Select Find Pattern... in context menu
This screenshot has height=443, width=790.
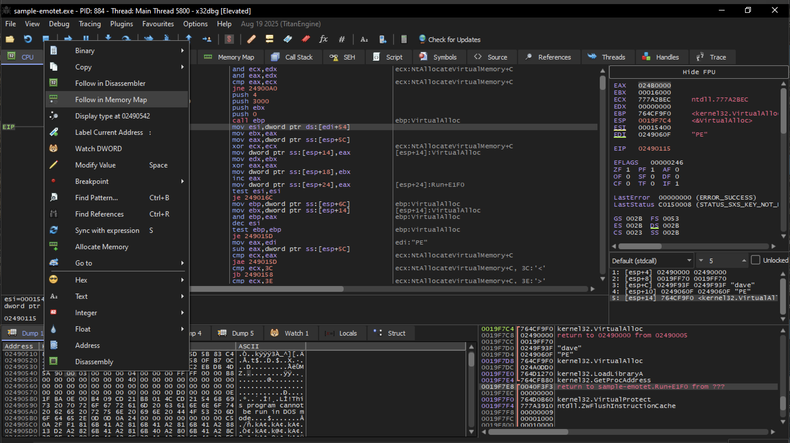[x=116, y=198]
